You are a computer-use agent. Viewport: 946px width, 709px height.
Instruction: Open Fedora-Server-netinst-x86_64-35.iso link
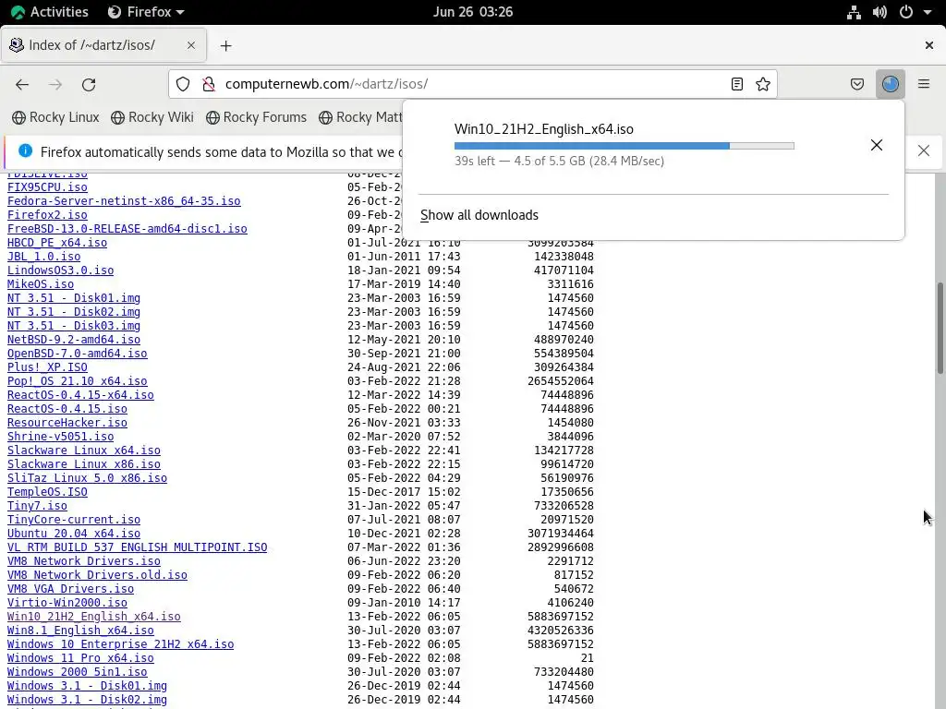[x=124, y=201]
